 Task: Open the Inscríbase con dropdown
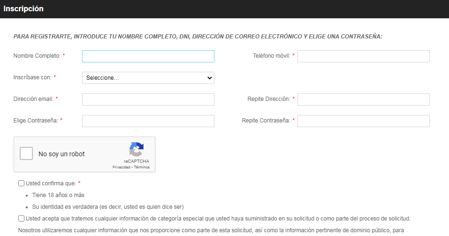coord(148,78)
